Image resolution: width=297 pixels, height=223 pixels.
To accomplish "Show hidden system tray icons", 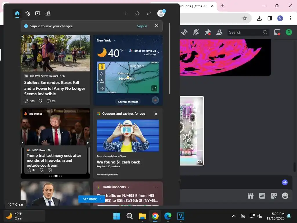I will pyautogui.click(x=234, y=216).
